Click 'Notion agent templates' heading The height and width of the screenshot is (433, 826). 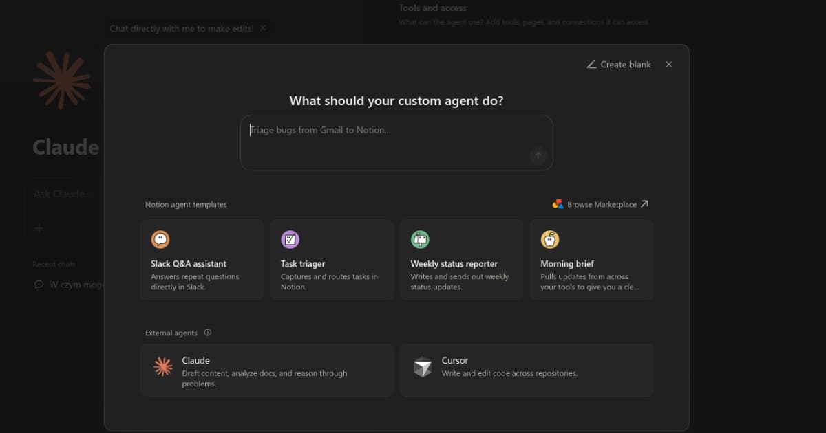pyautogui.click(x=186, y=204)
